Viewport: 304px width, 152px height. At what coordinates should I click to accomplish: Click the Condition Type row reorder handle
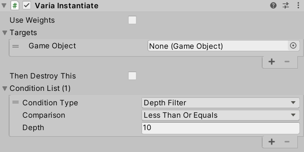click(x=15, y=102)
